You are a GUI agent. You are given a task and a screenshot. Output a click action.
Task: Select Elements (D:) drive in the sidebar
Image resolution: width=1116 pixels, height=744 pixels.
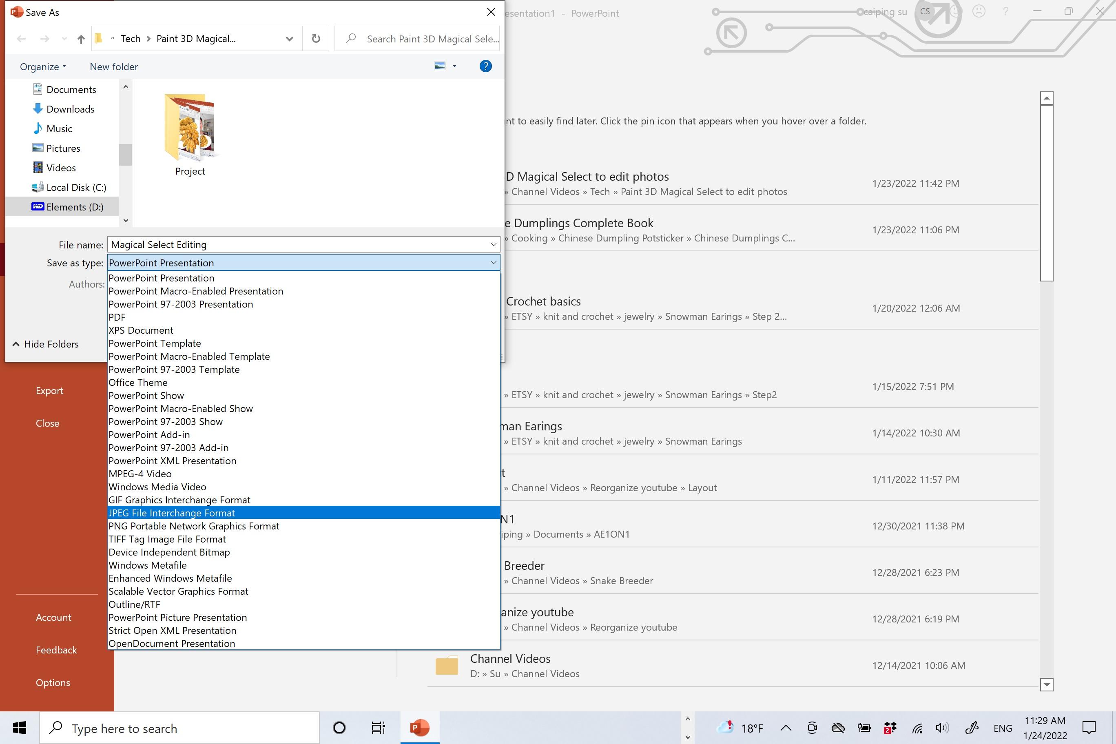pyautogui.click(x=75, y=207)
